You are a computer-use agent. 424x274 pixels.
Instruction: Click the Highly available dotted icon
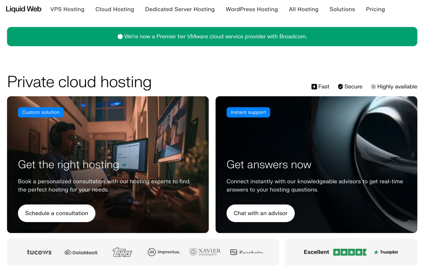click(x=373, y=86)
